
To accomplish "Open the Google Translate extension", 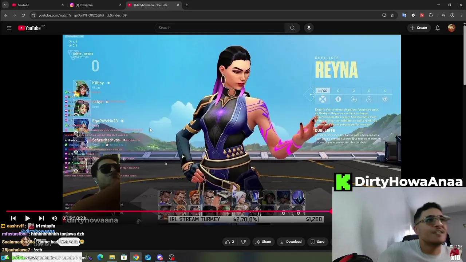I will (404, 15).
